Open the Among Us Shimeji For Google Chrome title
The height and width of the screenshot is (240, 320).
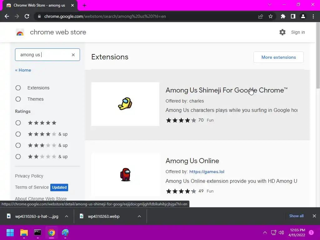pos(227,90)
